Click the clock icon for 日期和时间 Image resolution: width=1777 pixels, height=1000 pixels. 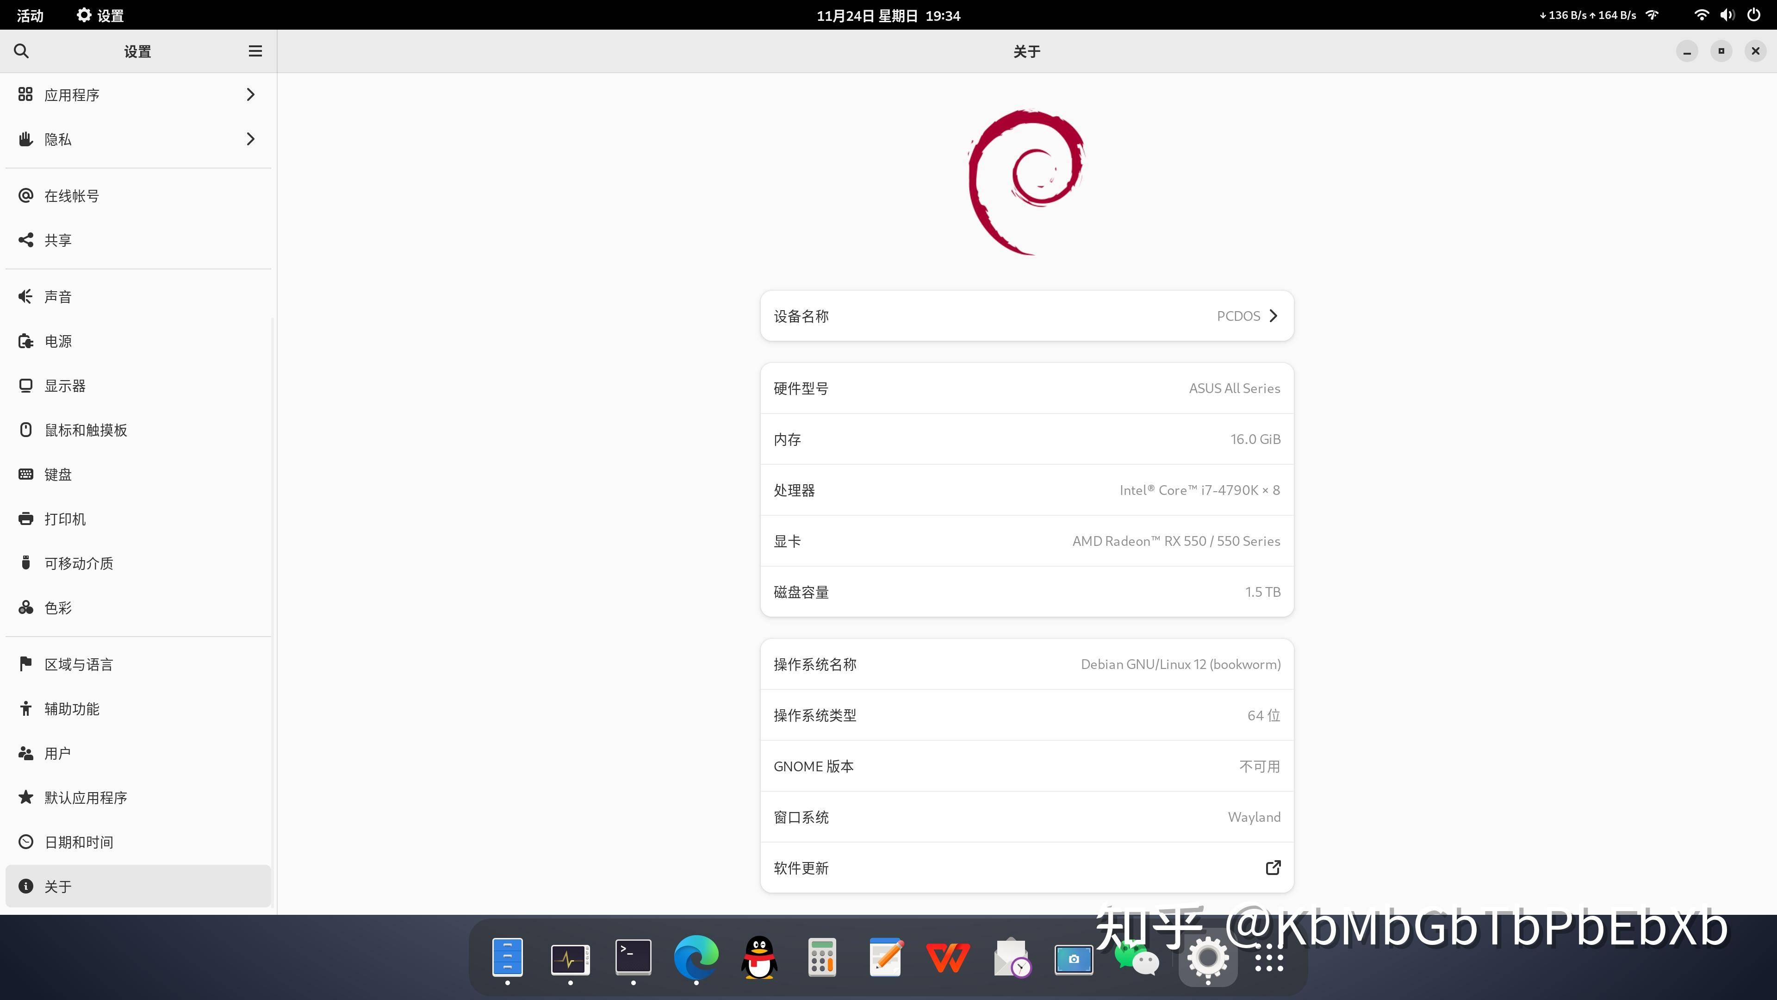(x=25, y=842)
